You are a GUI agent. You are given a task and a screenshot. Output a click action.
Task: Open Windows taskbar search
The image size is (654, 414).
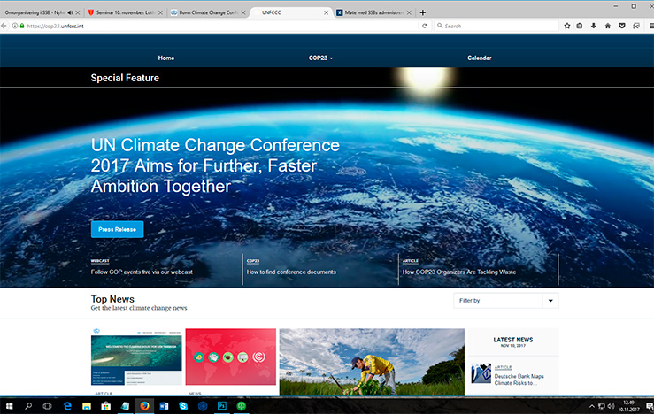(x=28, y=406)
